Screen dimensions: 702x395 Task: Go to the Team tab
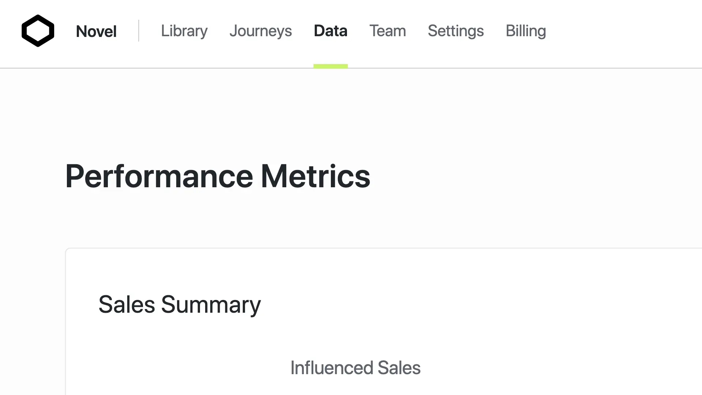pyautogui.click(x=388, y=31)
